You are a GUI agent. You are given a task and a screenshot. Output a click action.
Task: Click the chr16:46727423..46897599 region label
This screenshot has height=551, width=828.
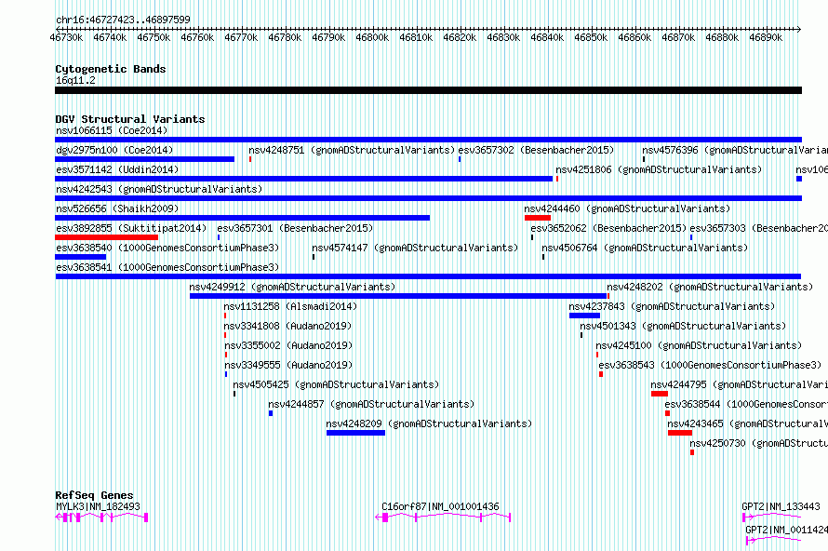pos(123,20)
